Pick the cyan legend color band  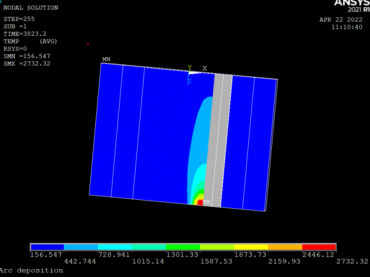coord(115,247)
